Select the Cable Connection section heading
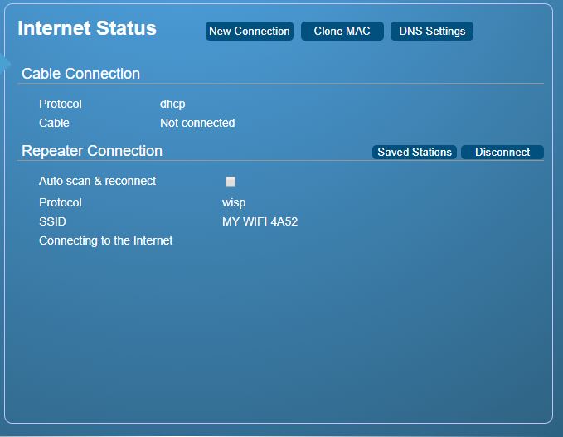563x437 pixels. pos(80,74)
